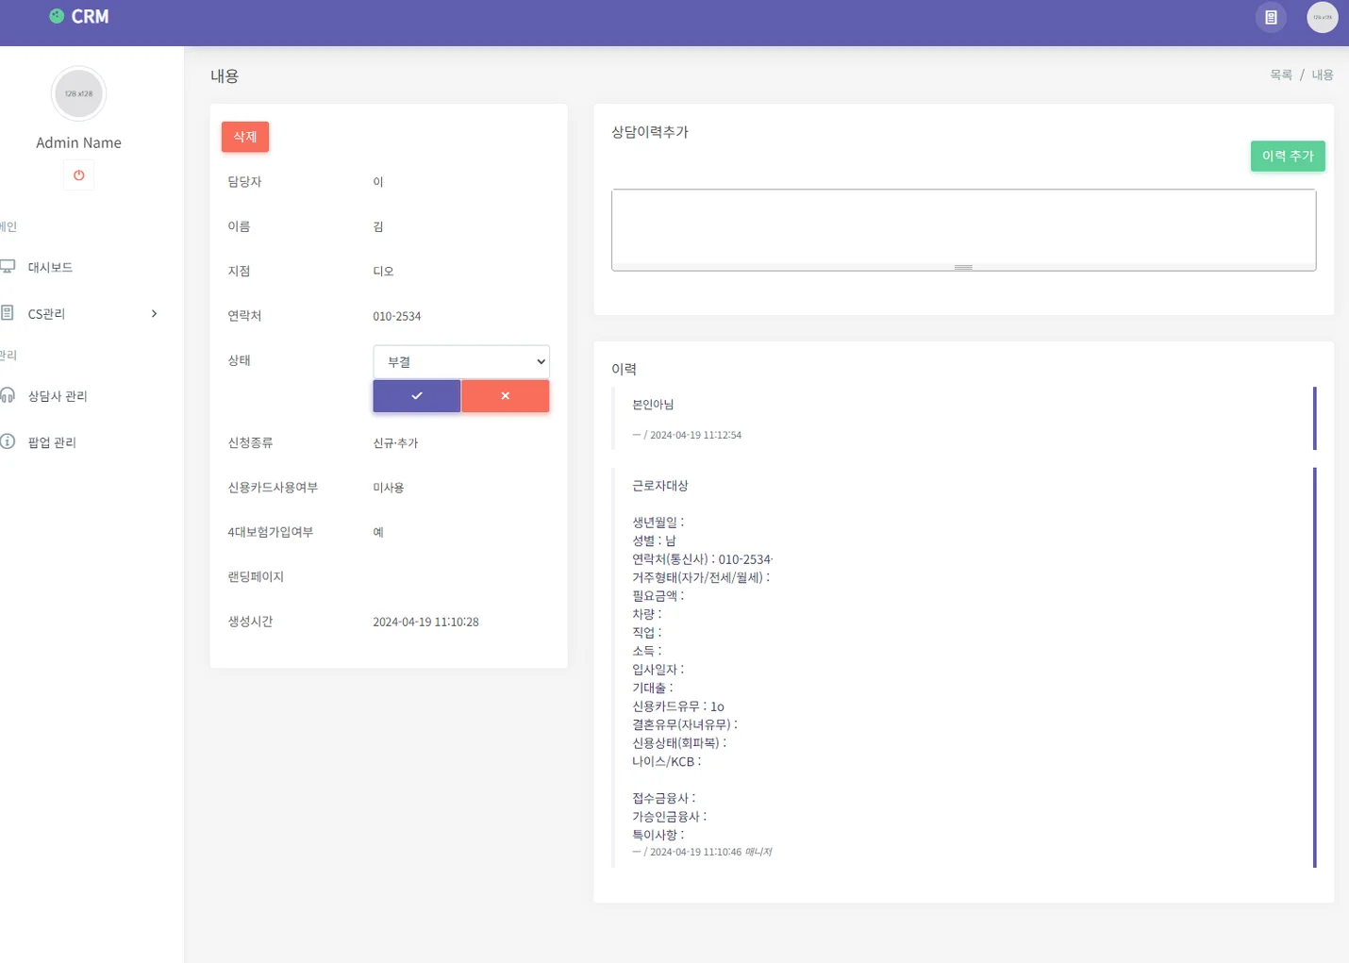Click the Admin Name label

(78, 142)
